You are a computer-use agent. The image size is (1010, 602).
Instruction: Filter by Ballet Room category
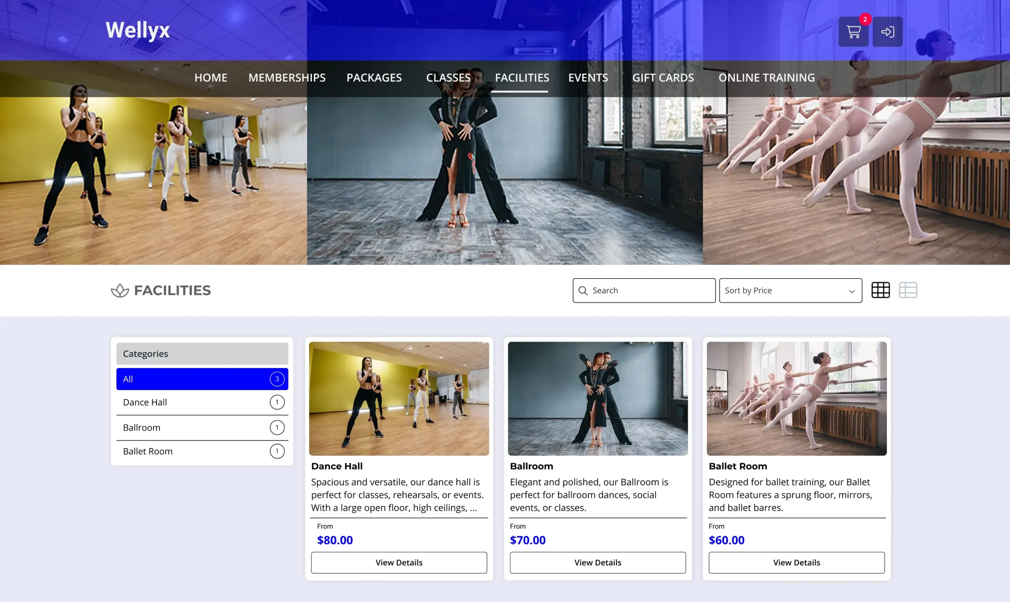(x=202, y=451)
